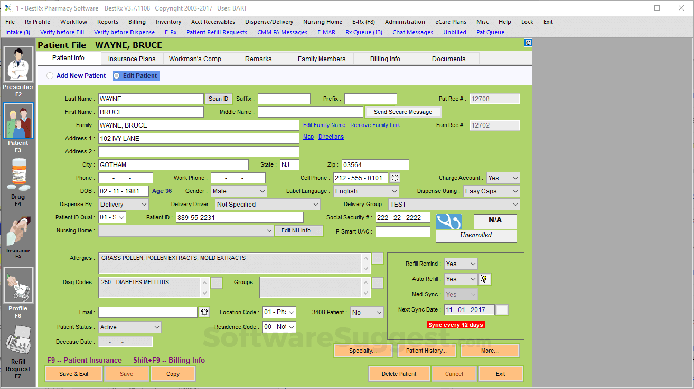694x389 pixels.
Task: Open the Prescriber panel via F2 icon
Action: (x=18, y=64)
